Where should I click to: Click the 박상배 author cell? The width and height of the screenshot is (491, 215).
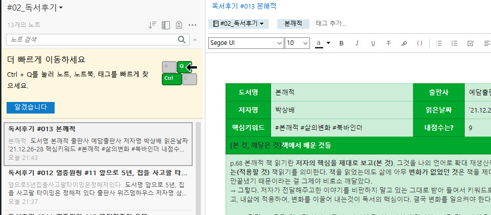pyautogui.click(x=342, y=110)
